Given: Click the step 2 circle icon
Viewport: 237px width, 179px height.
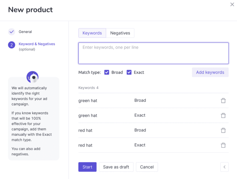Looking at the screenshot, I should 11,45.
